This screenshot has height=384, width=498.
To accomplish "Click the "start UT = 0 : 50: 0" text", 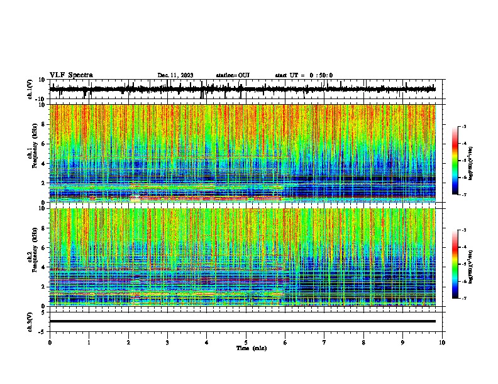I will pyautogui.click(x=304, y=75).
